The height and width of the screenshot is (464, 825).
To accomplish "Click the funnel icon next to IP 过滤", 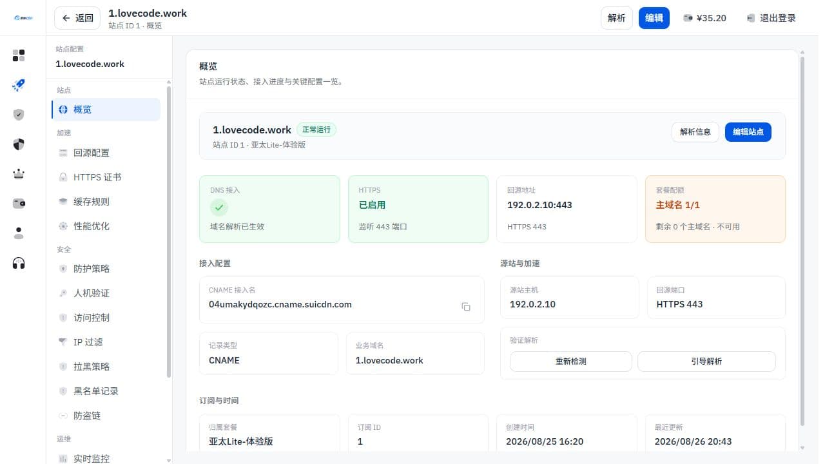I will click(x=63, y=342).
